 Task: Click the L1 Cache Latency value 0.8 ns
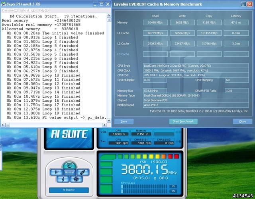point(236,33)
